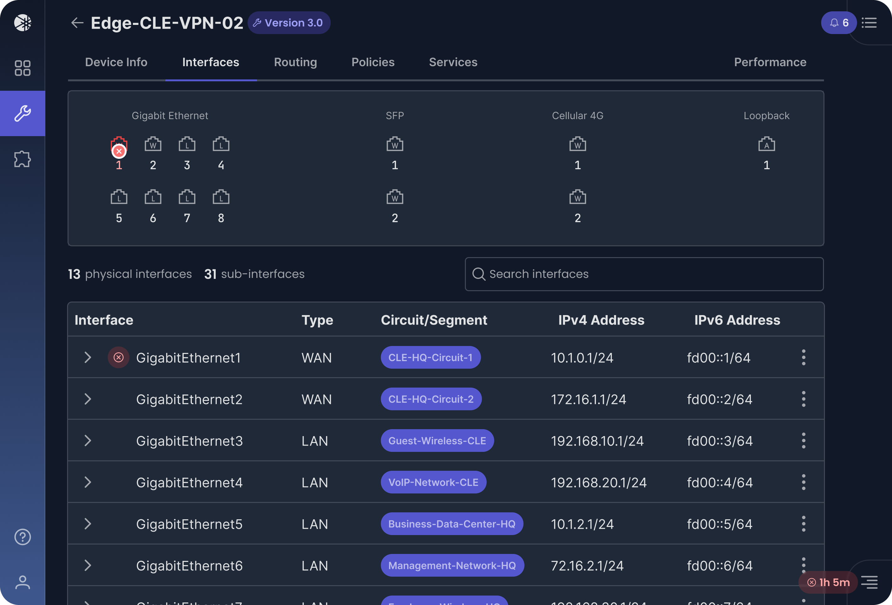Open the dashboard grid icon in sidebar
892x605 pixels.
click(23, 68)
